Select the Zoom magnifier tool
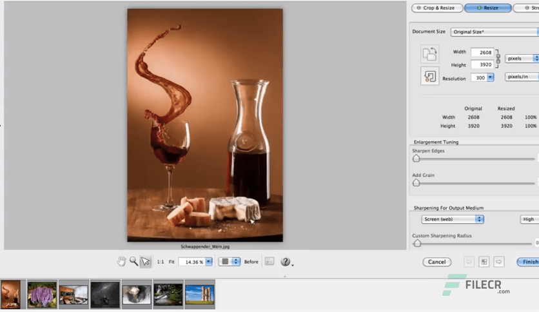This screenshot has height=312, width=539. (x=133, y=262)
